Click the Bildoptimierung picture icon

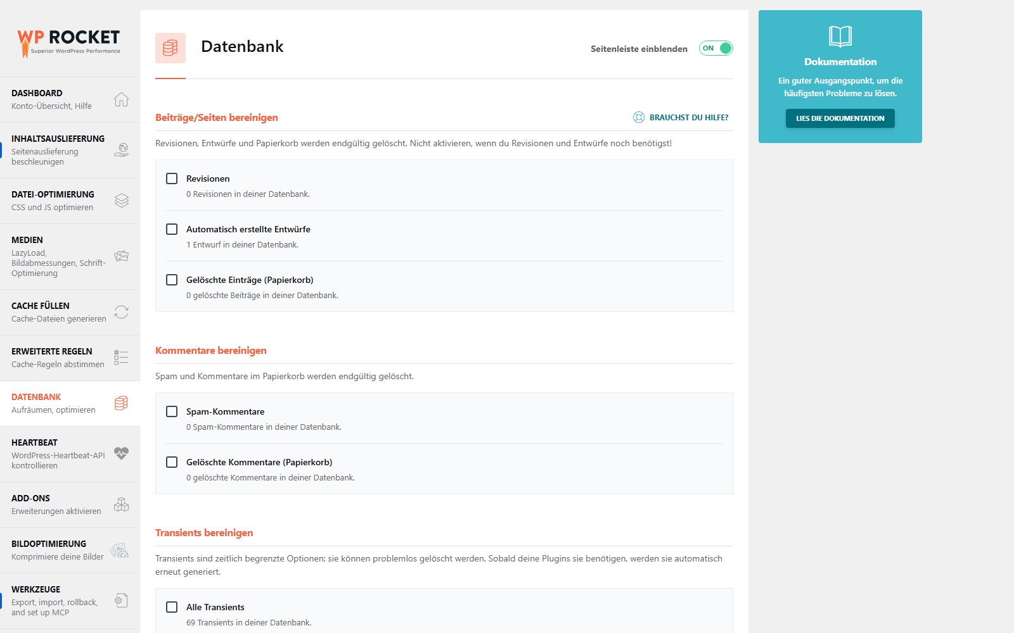point(120,550)
